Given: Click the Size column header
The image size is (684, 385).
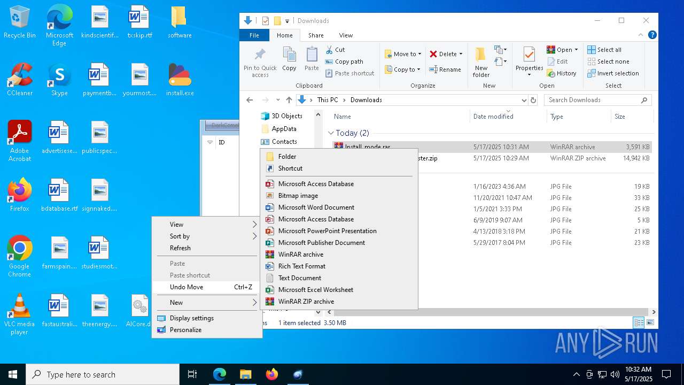Looking at the screenshot, I should pyautogui.click(x=632, y=117).
